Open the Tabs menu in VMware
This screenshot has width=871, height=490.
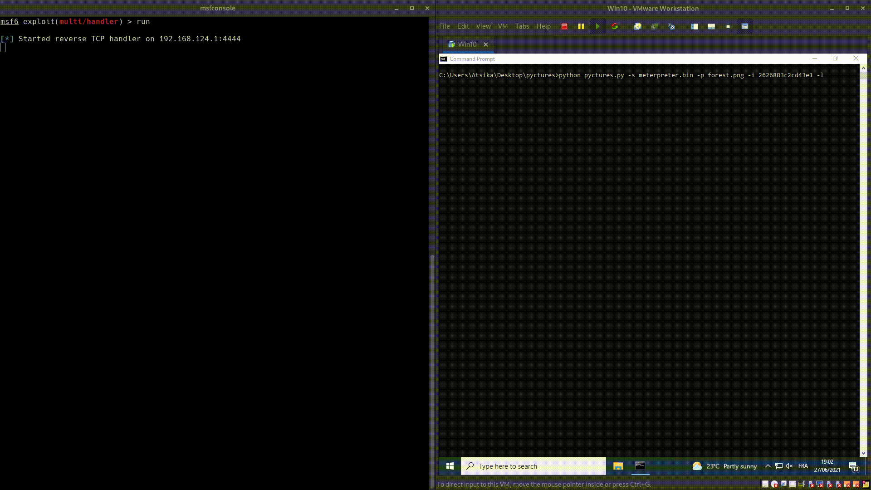point(522,26)
